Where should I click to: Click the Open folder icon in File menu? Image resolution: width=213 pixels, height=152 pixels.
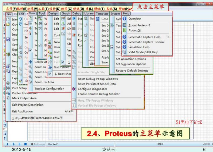point(8,24)
